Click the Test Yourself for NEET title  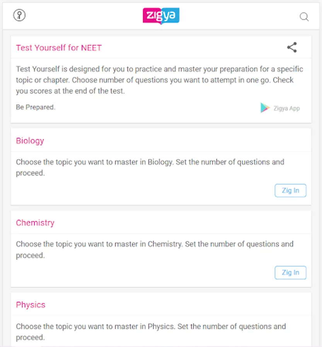click(x=59, y=48)
